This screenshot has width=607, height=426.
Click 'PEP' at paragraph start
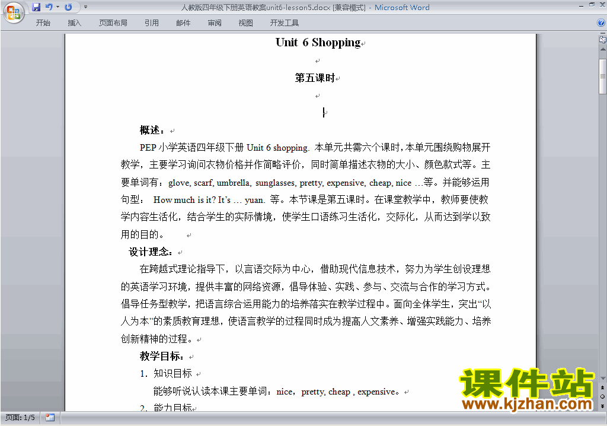pos(148,148)
